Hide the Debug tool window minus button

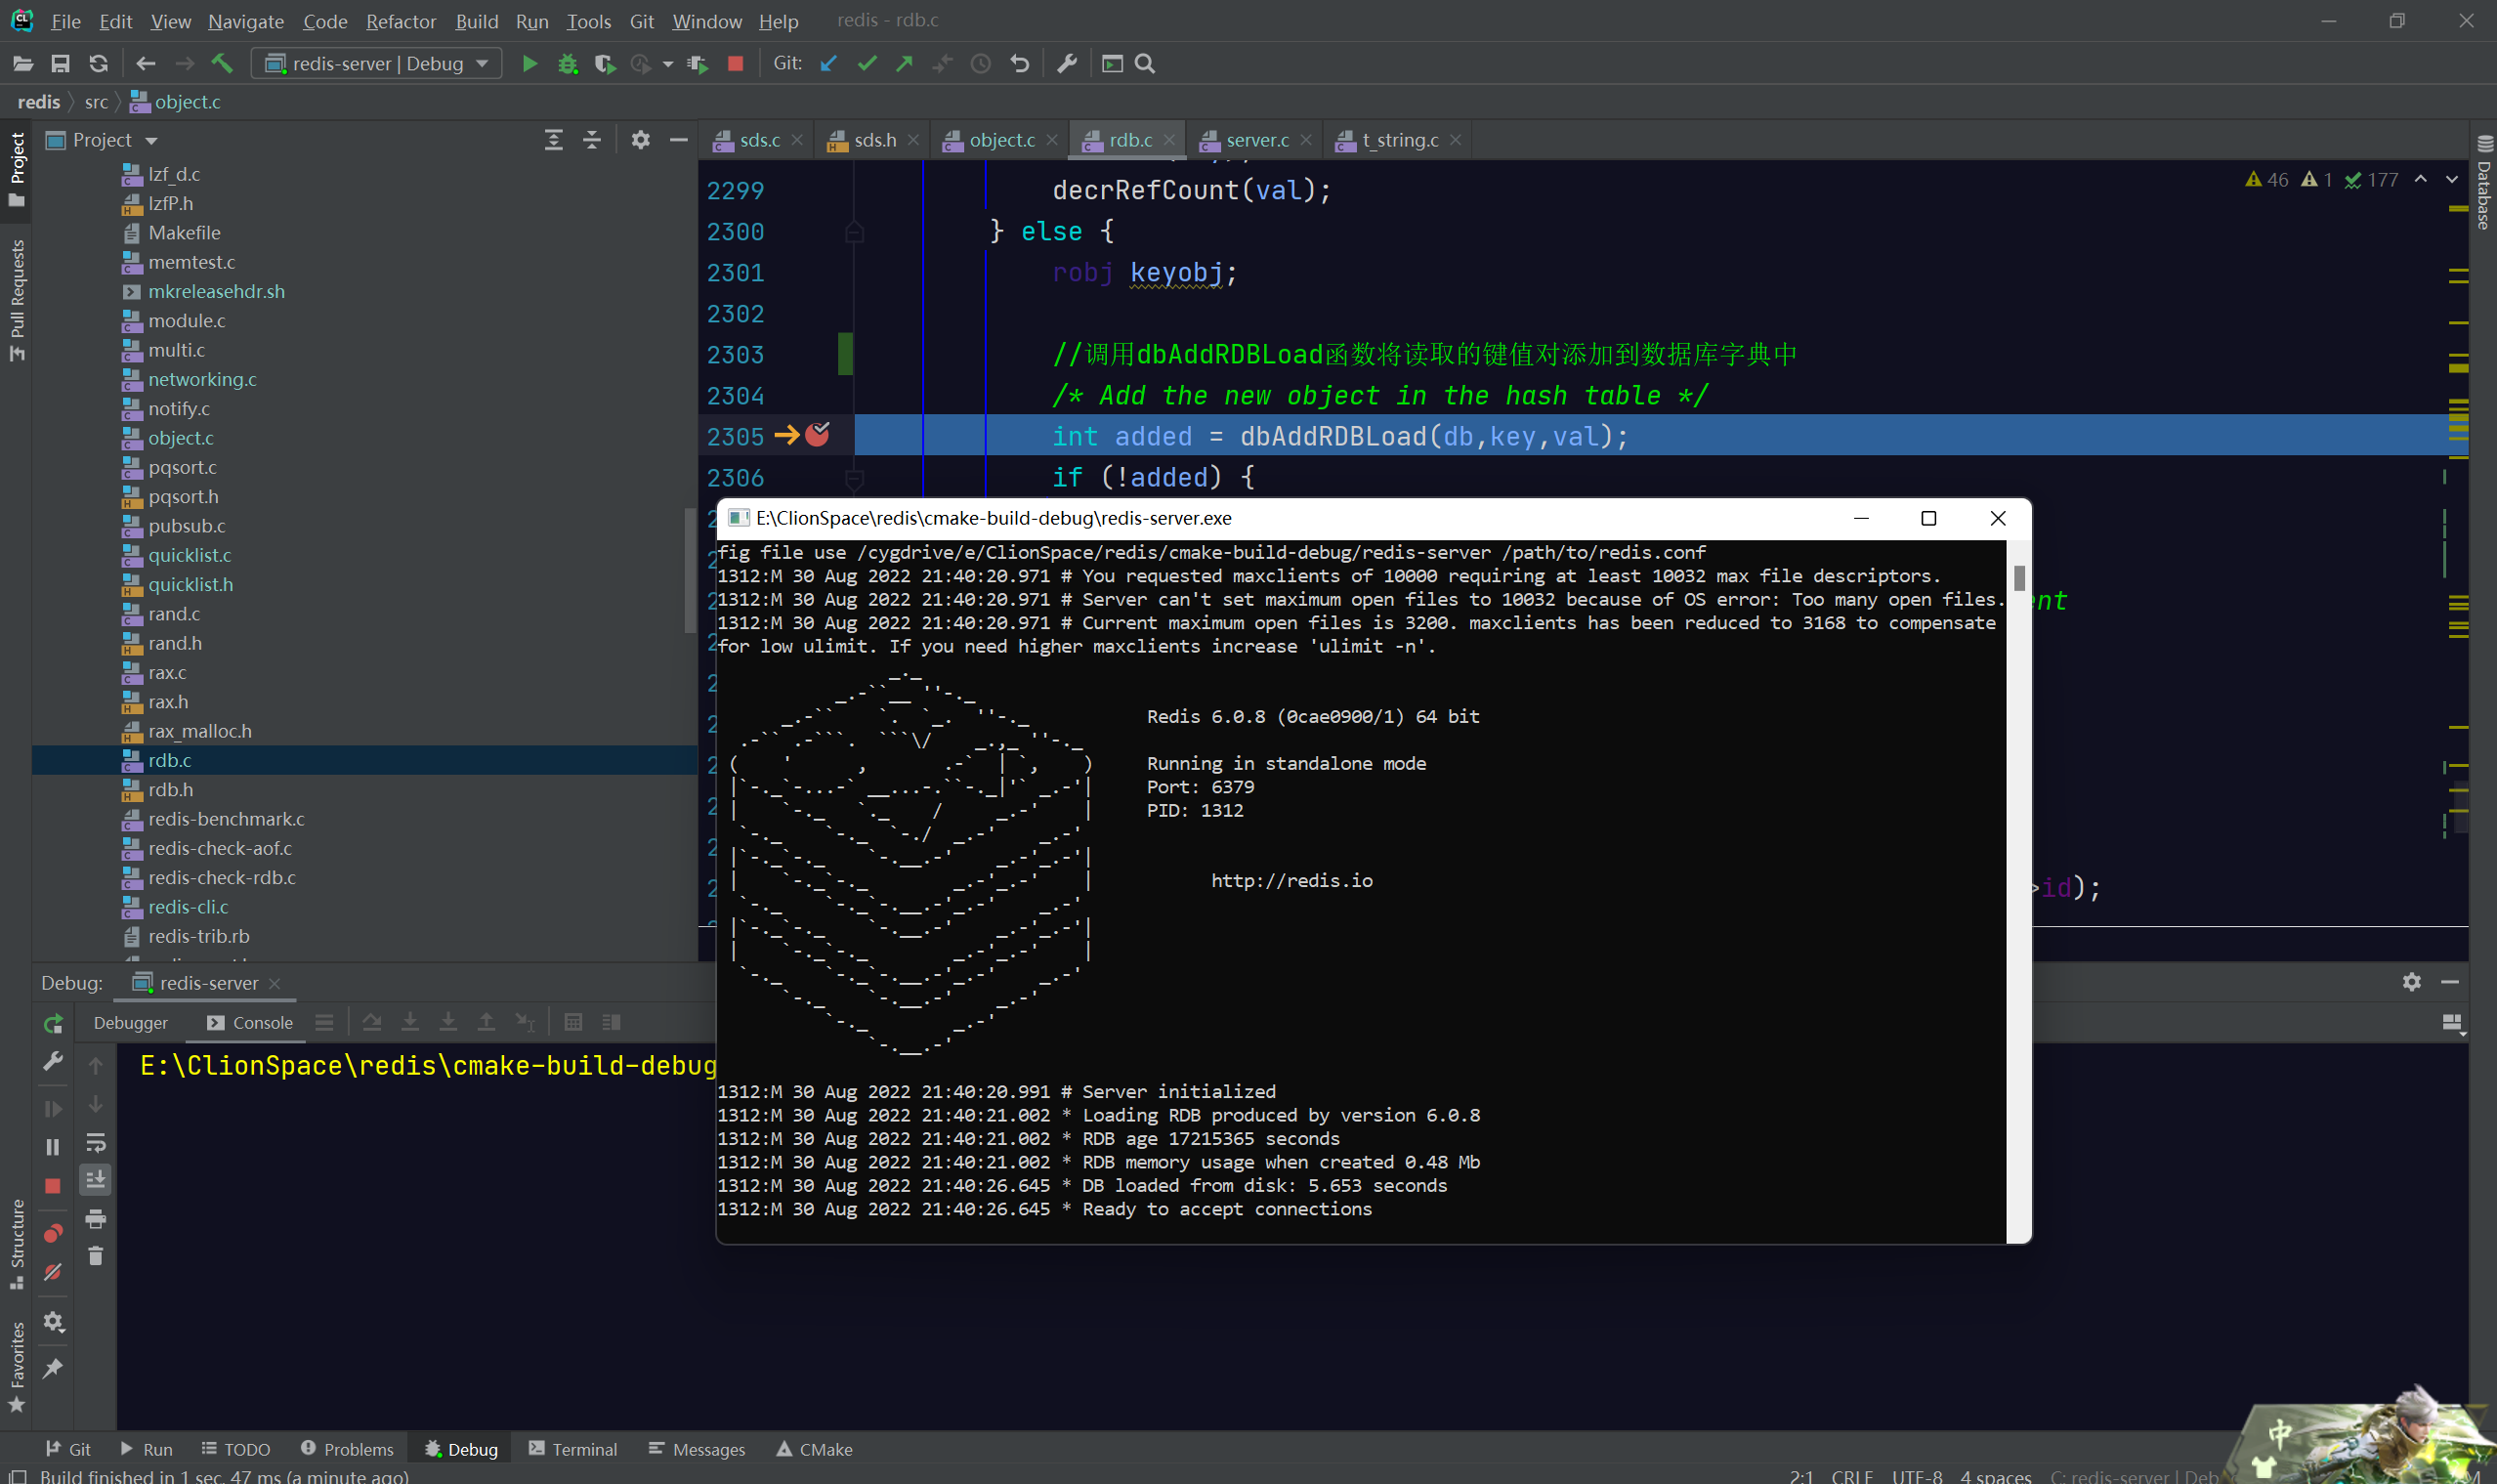point(2449,982)
